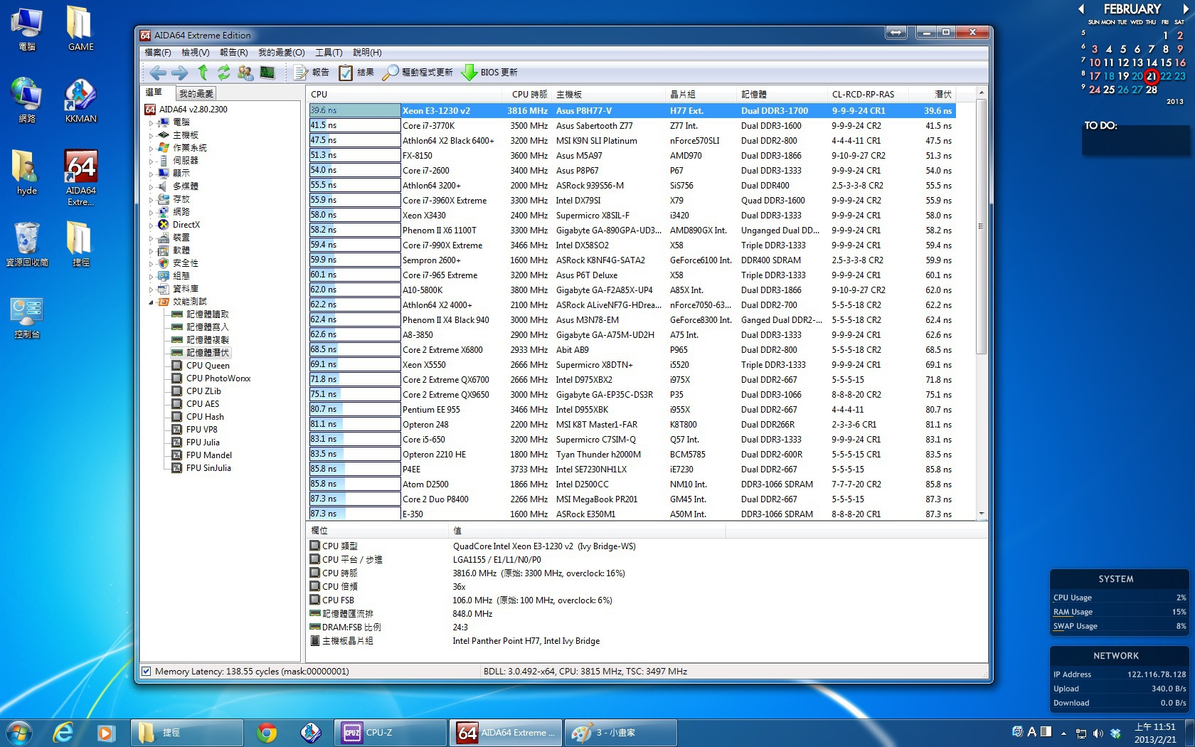Click next month arrow on calendar gadget
This screenshot has height=747, width=1195.
(1185, 9)
